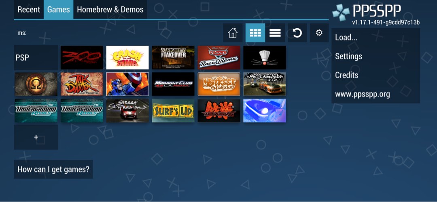Launch Street Supremacy game

click(x=127, y=110)
